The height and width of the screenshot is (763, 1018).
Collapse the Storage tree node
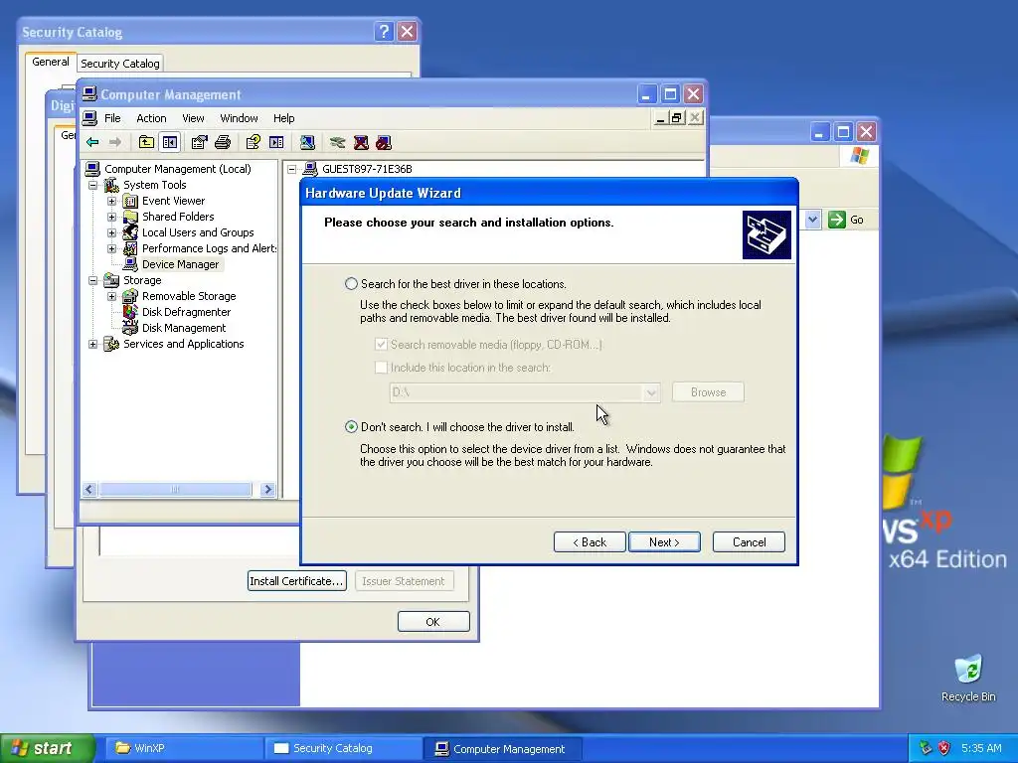[92, 280]
